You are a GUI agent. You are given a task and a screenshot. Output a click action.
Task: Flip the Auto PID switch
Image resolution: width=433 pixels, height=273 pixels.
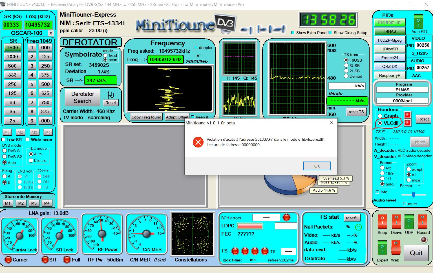(x=418, y=21)
